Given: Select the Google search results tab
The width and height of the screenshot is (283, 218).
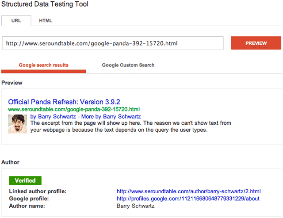Looking at the screenshot, I should coord(43,65).
